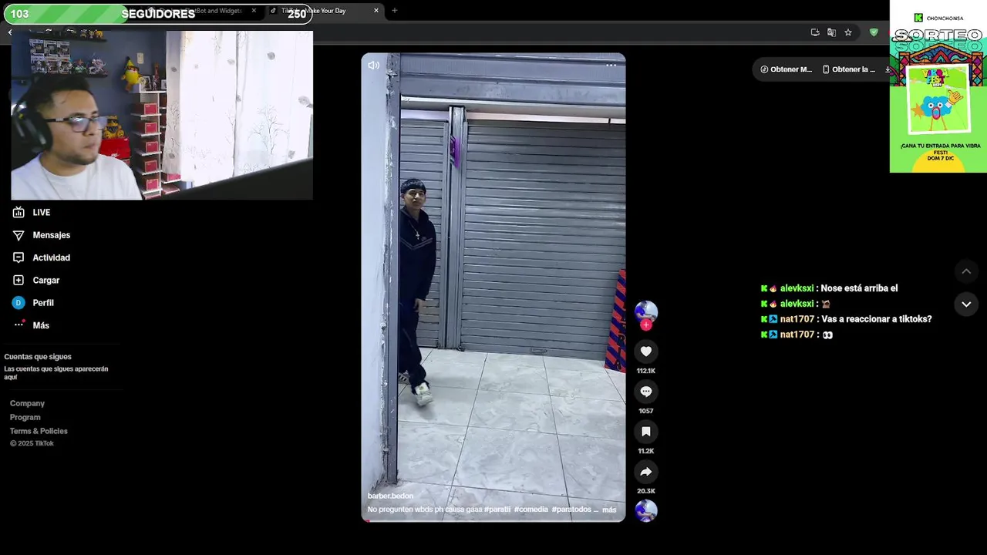
Task: Open a new browser tab
Action: click(394, 11)
